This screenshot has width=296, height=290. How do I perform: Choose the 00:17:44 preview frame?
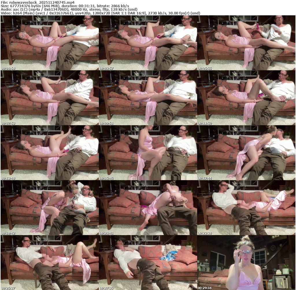point(246,153)
